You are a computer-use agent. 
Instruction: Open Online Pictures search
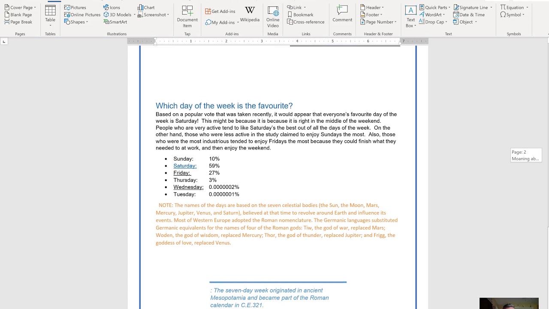point(82,15)
